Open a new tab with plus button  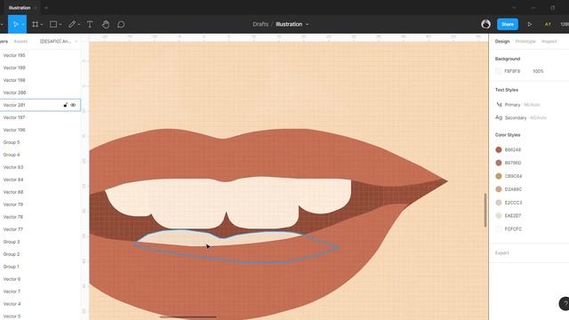click(x=46, y=8)
